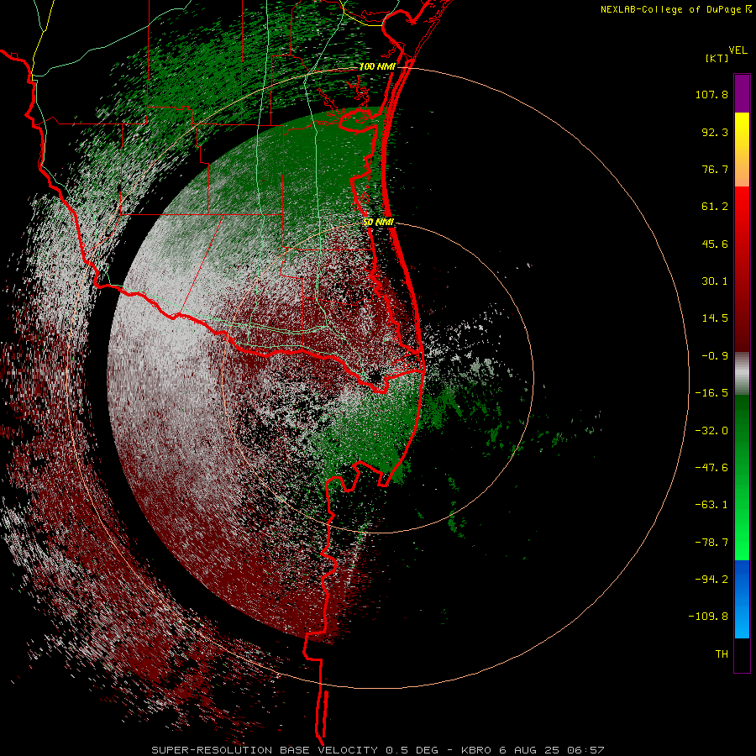756x756 pixels.
Task: Pick the yellow segment of the velocity colorbar
Action: click(x=742, y=128)
